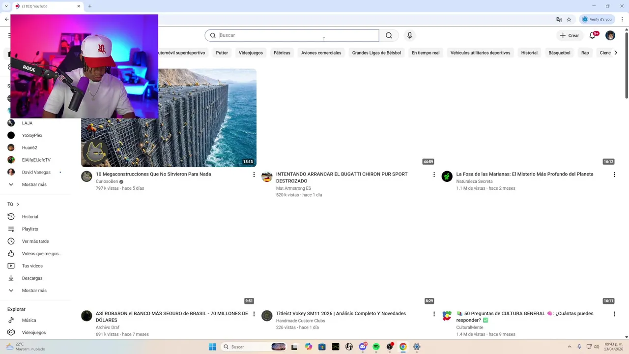
Task: Open the Titleist Vokey SM11 title
Action: tap(341, 314)
